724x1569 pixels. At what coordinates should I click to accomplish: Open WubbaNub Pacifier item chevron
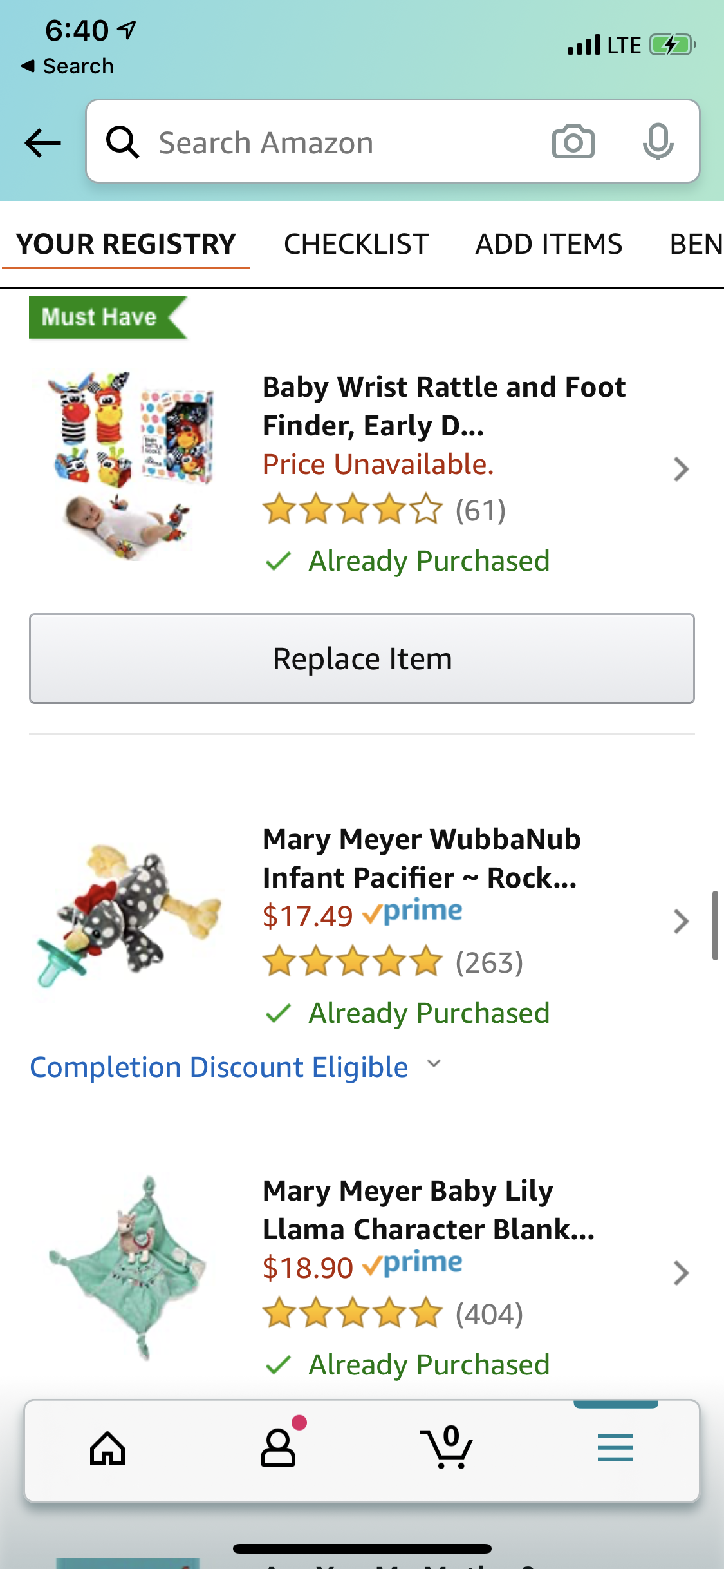point(681,922)
